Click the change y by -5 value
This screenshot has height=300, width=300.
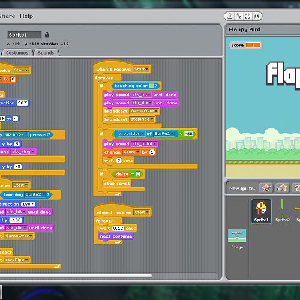(x=18, y=167)
